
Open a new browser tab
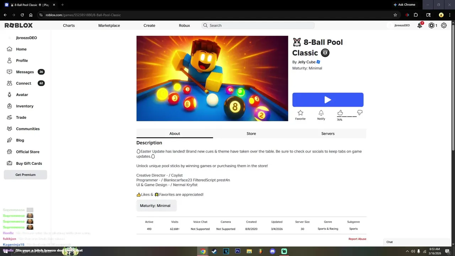point(62,5)
